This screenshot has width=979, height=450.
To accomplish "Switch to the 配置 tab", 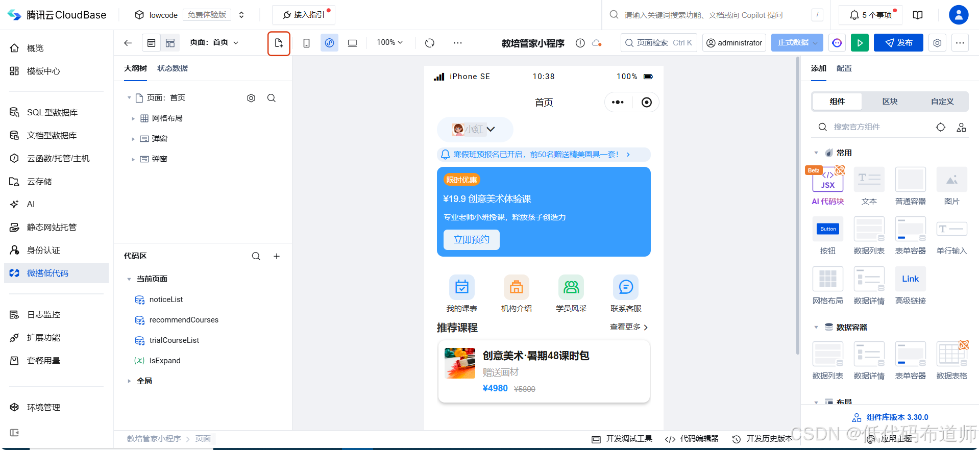I will click(844, 68).
